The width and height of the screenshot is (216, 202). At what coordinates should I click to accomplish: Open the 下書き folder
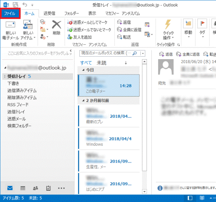point(13,83)
